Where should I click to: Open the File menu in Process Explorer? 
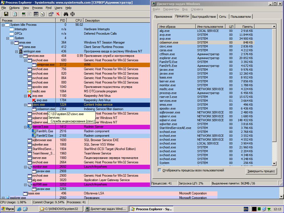[4, 8]
